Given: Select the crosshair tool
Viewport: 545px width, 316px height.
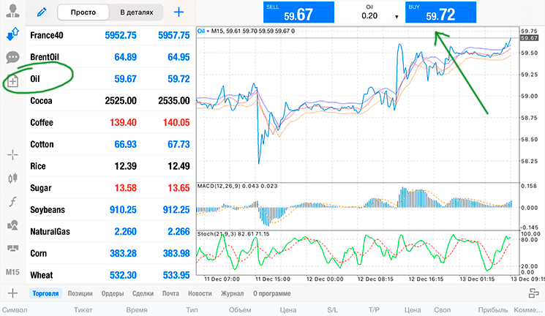Looking at the screenshot, I should 13,154.
